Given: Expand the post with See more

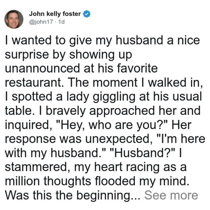Looking at the screenshot, I should pyautogui.click(x=171, y=195).
